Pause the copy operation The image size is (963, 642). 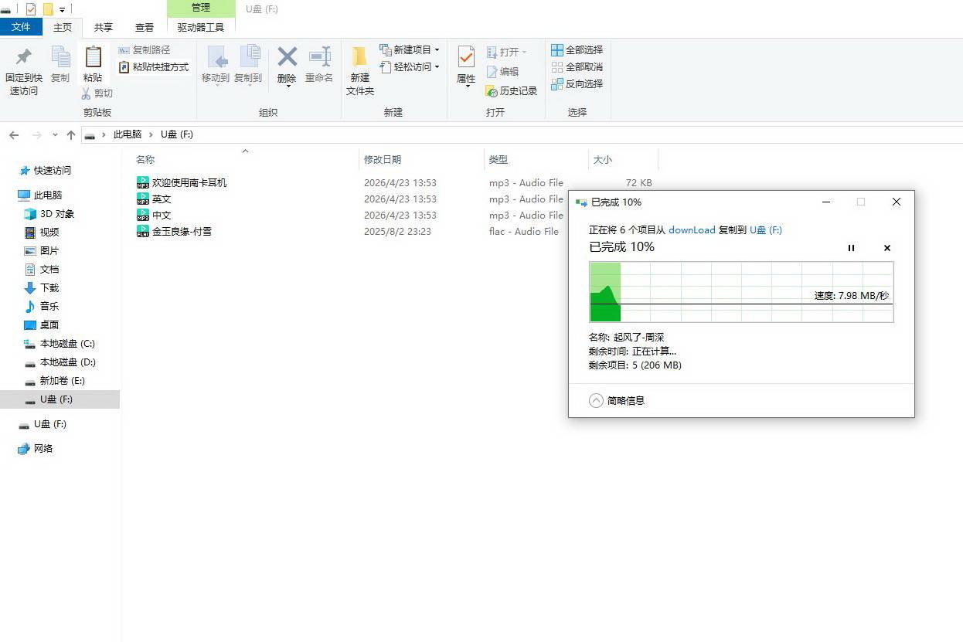coord(851,248)
